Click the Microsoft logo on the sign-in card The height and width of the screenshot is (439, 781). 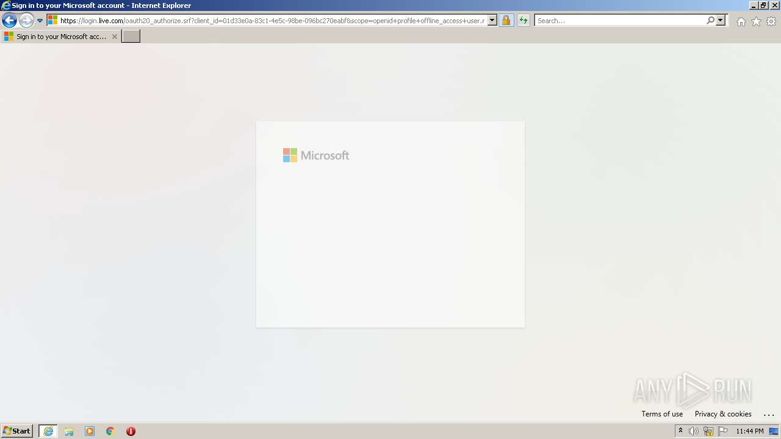click(316, 155)
